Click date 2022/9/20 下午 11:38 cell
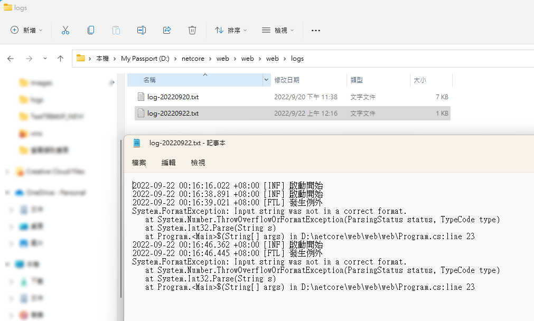Image resolution: width=534 pixels, height=321 pixels. coord(306,97)
